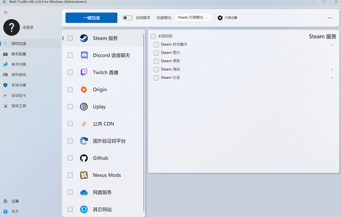Select the Twitch 直播 label
The height and width of the screenshot is (217, 341).
[105, 72]
